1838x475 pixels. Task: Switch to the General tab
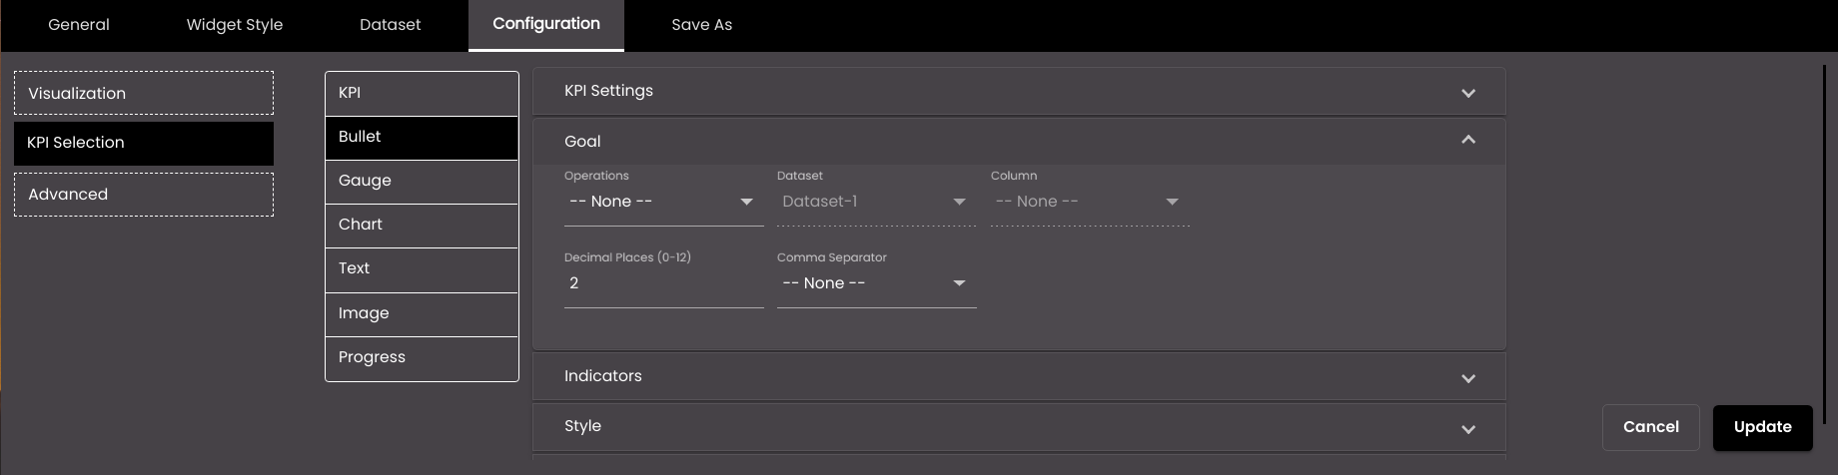click(79, 25)
